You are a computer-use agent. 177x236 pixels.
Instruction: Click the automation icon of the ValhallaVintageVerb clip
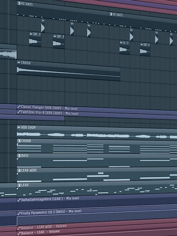point(19,200)
